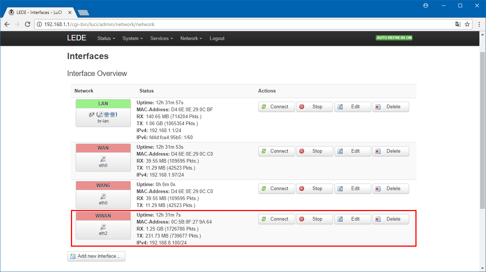Open a new browser tab
The image size is (486, 272).
tap(83, 12)
